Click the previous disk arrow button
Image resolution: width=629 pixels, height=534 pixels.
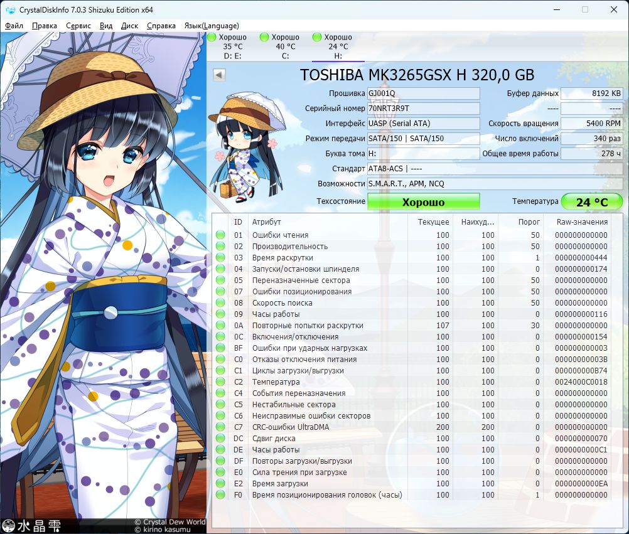[x=219, y=75]
